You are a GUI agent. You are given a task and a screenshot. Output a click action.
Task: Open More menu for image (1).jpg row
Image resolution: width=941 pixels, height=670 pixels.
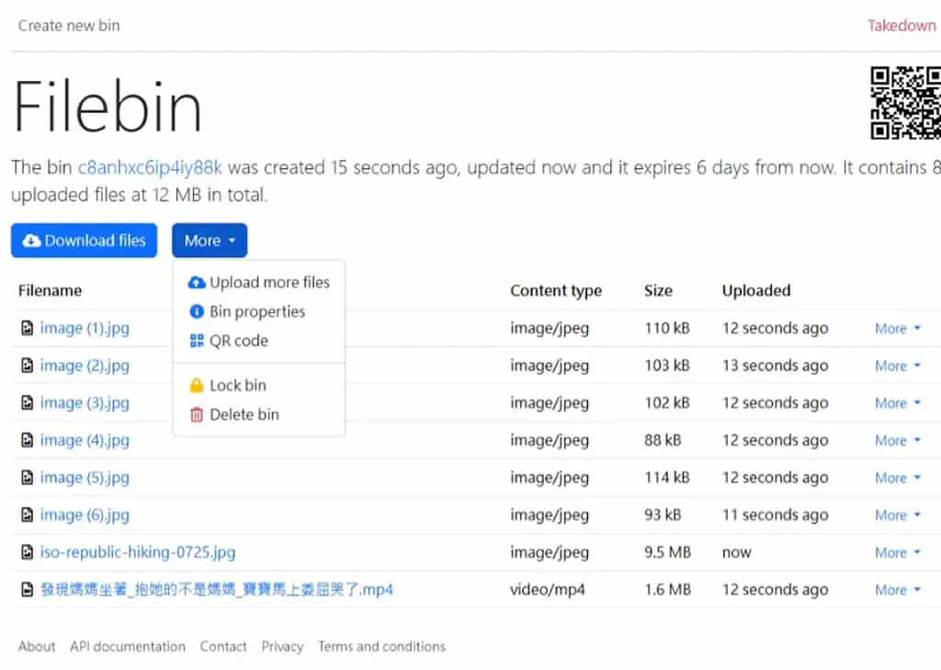click(x=897, y=328)
